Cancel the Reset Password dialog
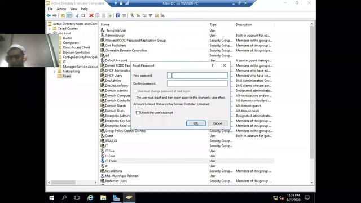The height and width of the screenshot is (203, 361). point(218,123)
